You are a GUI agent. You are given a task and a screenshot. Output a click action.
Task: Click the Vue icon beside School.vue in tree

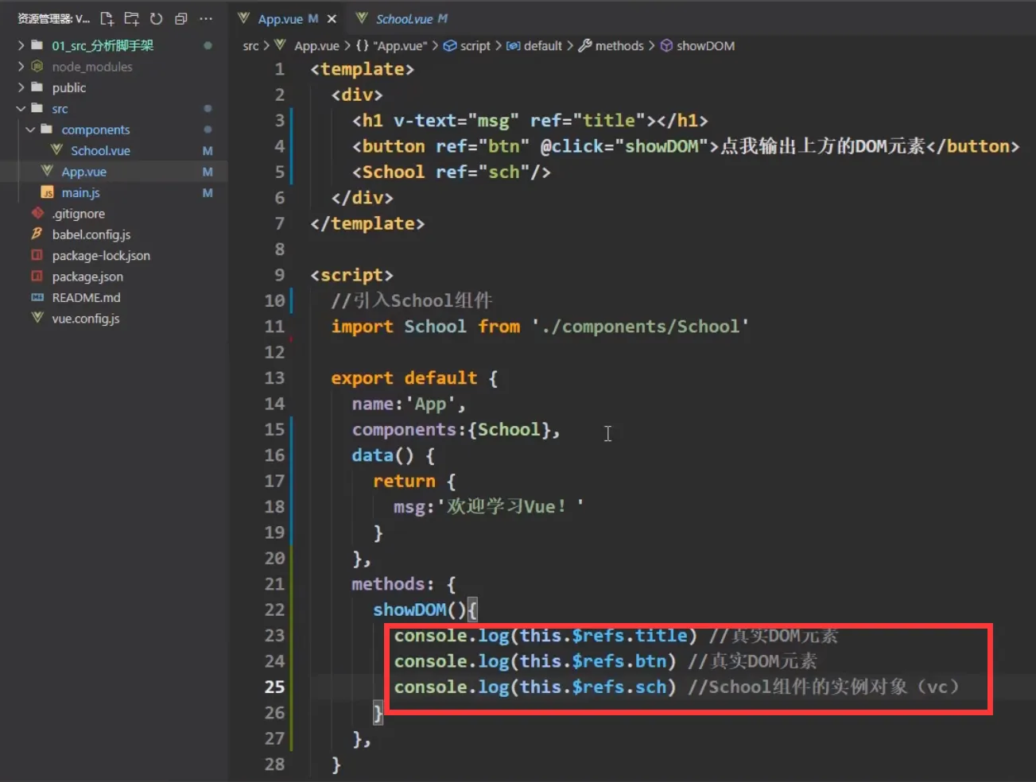pyautogui.click(x=56, y=149)
